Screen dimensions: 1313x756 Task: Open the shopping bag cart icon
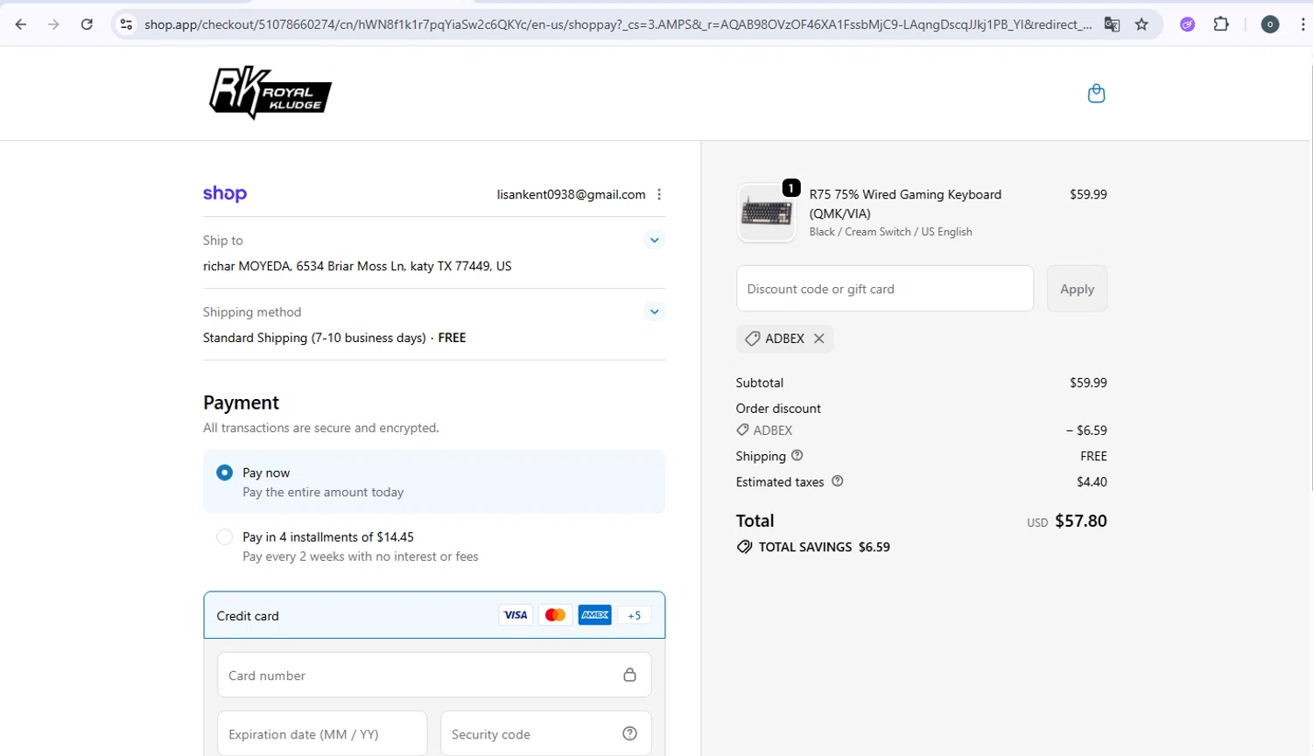point(1096,94)
